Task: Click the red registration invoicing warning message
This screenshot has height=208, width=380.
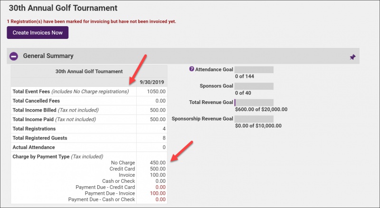Action: click(x=92, y=21)
